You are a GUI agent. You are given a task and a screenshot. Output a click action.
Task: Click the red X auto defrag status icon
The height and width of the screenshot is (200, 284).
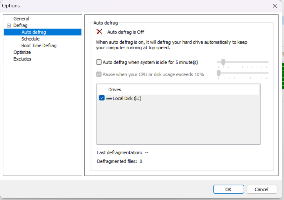(99, 32)
